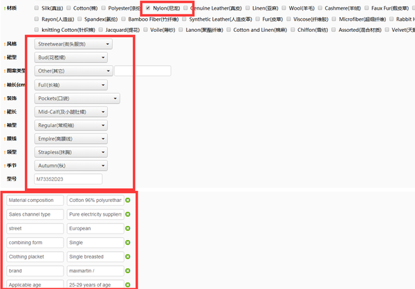Open the Autumn season dropdown

tap(71, 166)
